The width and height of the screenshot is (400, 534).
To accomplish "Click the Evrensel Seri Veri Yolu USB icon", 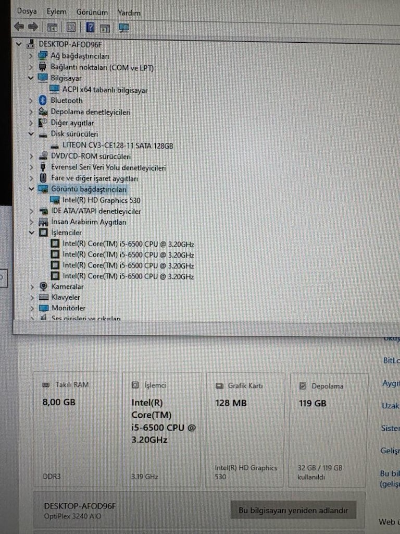I will click(43, 167).
